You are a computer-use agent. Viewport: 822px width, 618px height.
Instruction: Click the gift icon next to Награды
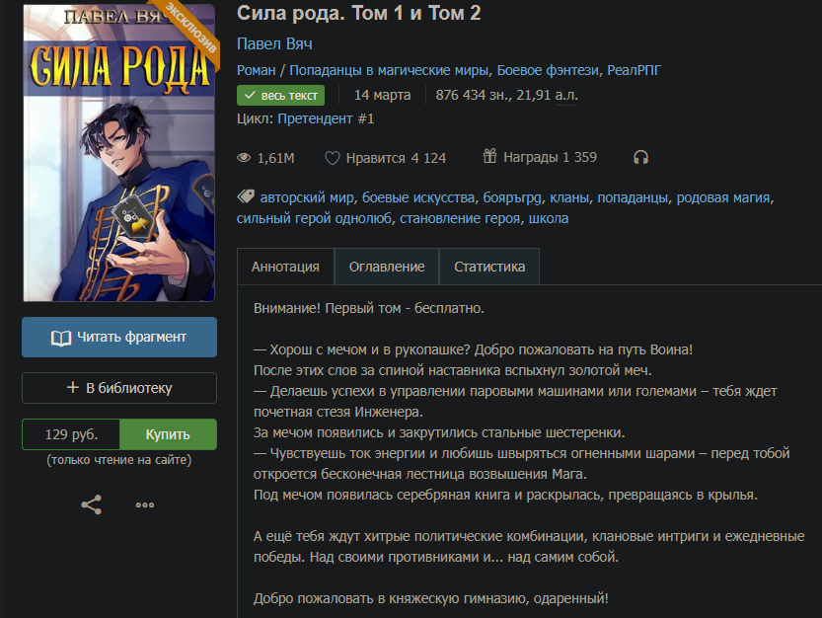[x=489, y=156]
